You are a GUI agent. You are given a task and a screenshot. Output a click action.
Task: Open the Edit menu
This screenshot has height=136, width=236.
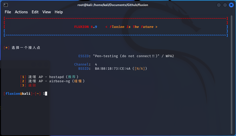point(35,12)
